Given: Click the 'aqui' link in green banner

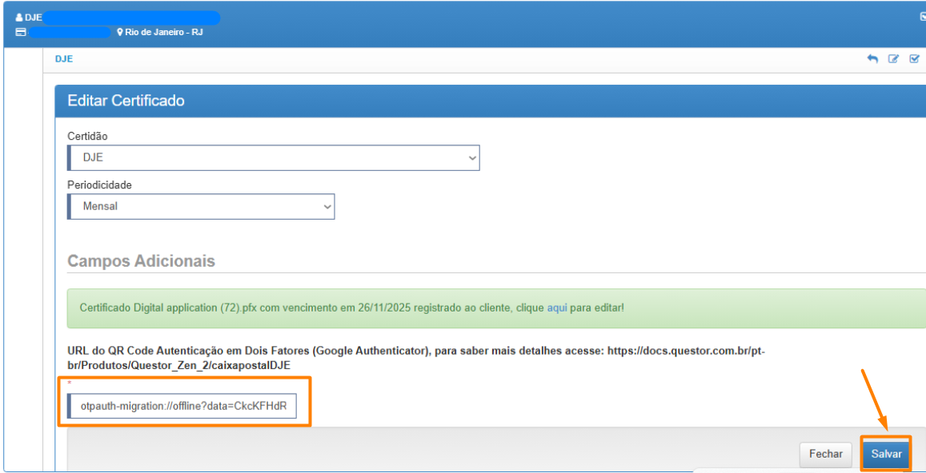Looking at the screenshot, I should [557, 308].
